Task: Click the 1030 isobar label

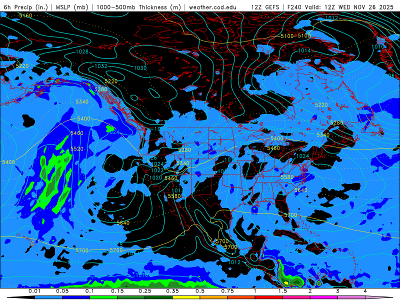Action: (140, 68)
